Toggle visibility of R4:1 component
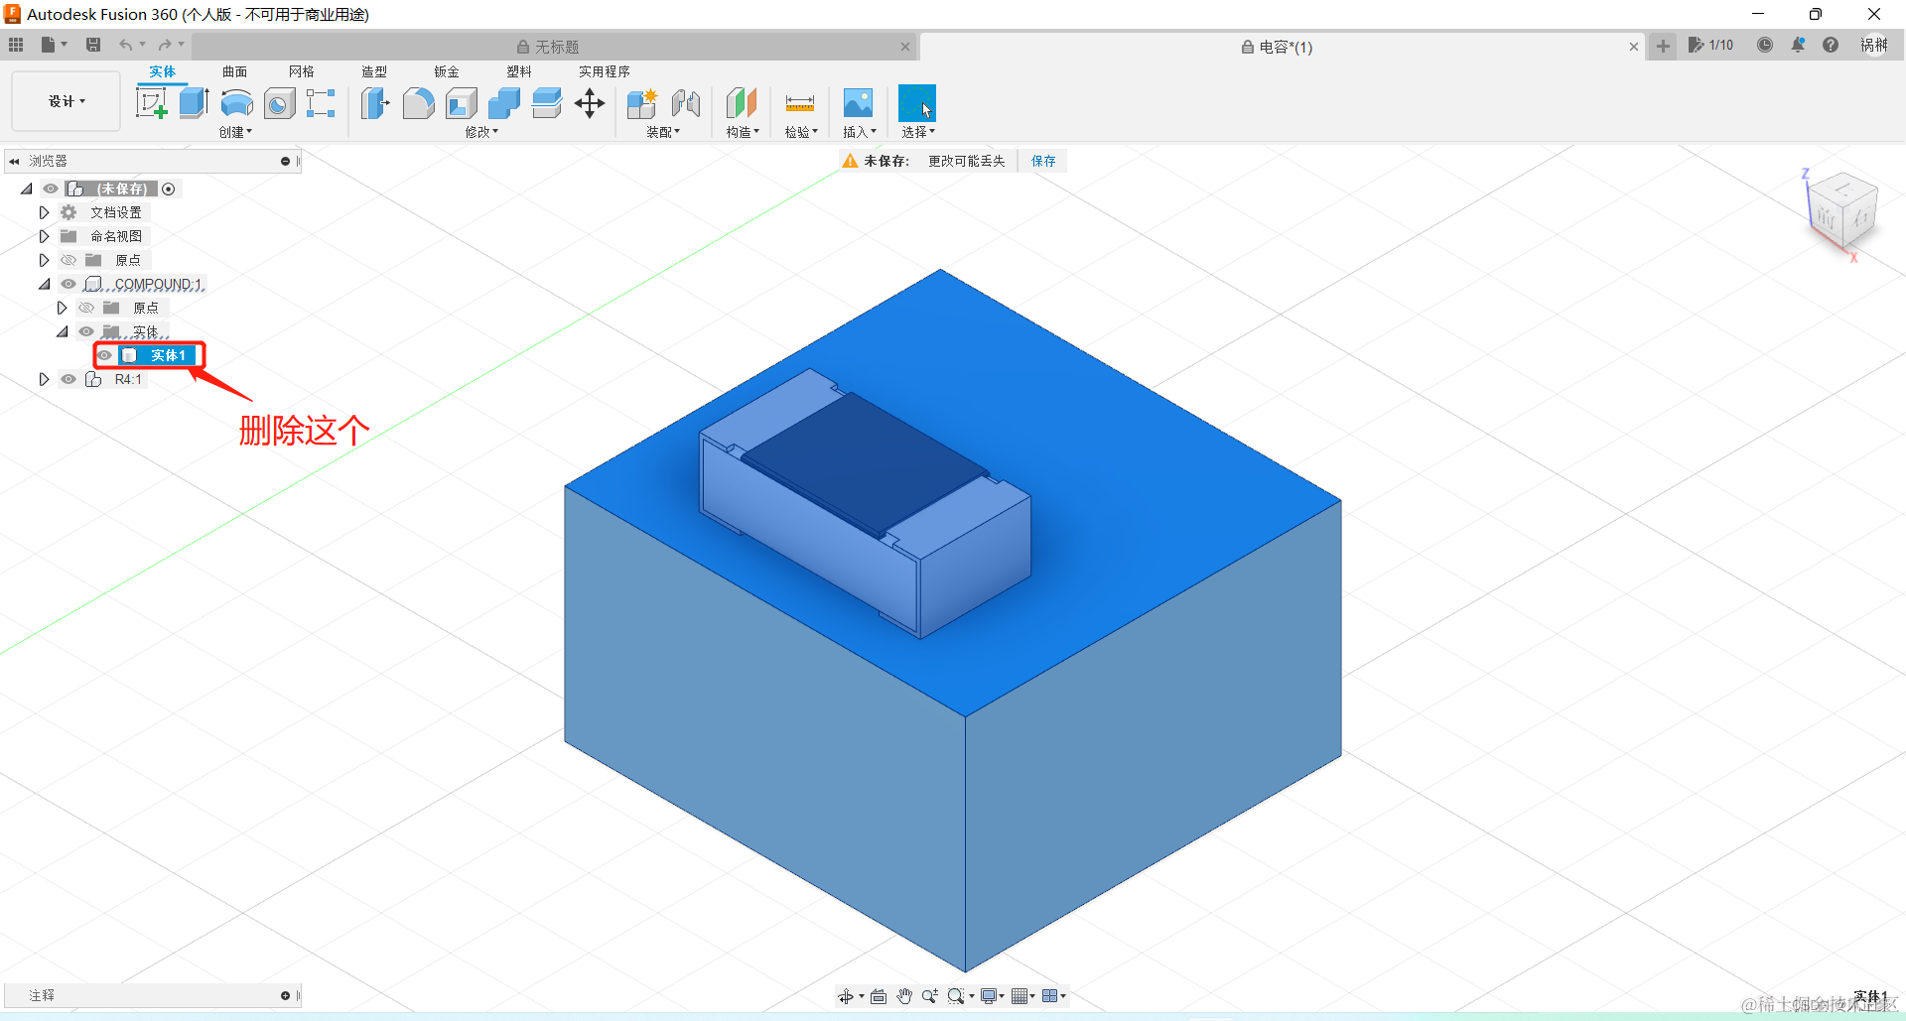 (x=68, y=379)
